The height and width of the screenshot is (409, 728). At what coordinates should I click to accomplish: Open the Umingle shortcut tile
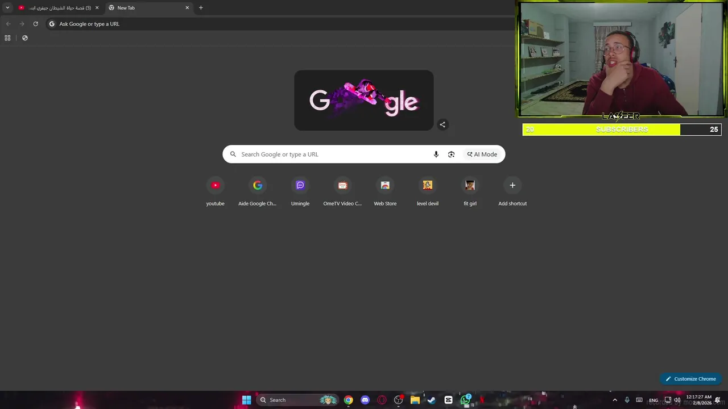pyautogui.click(x=300, y=192)
